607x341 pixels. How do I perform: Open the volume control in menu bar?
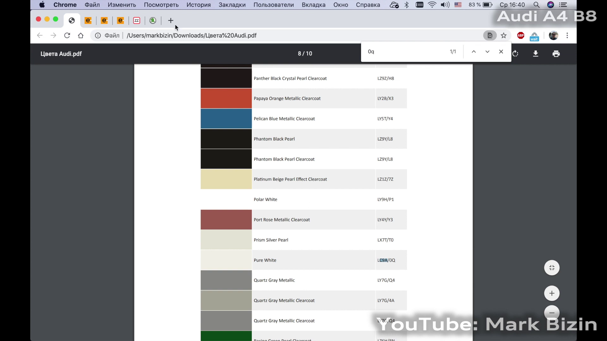tap(445, 5)
